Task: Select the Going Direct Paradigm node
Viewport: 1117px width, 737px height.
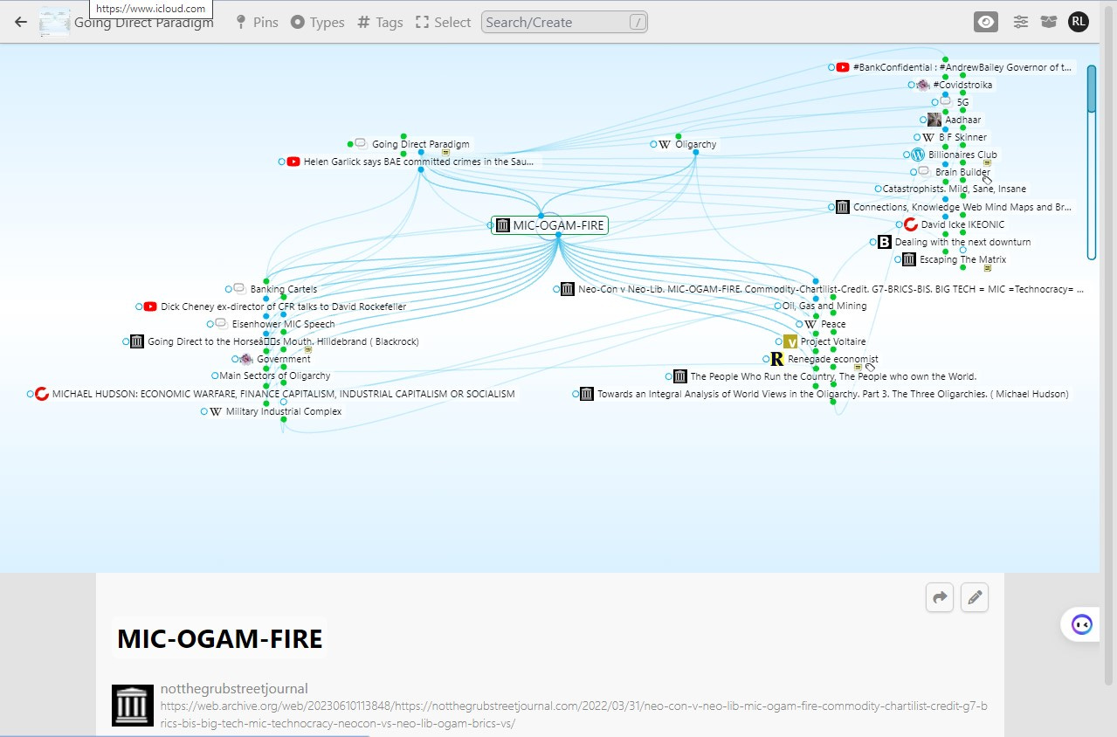Action: click(420, 144)
